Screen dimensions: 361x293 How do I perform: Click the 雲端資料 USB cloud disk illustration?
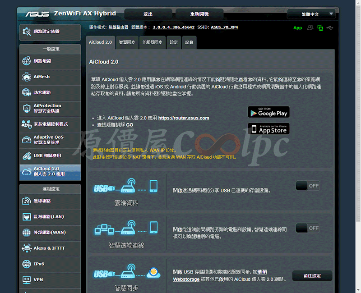tap(126, 186)
